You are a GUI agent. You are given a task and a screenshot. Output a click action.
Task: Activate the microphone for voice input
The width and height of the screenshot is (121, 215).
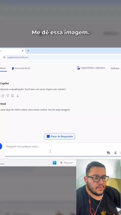pos(115,153)
